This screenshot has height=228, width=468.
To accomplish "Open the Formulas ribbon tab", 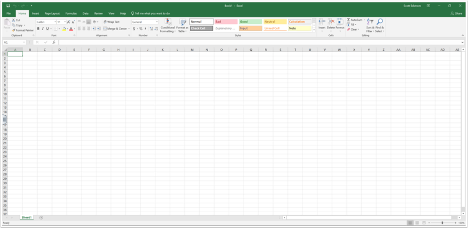I will (x=71, y=13).
